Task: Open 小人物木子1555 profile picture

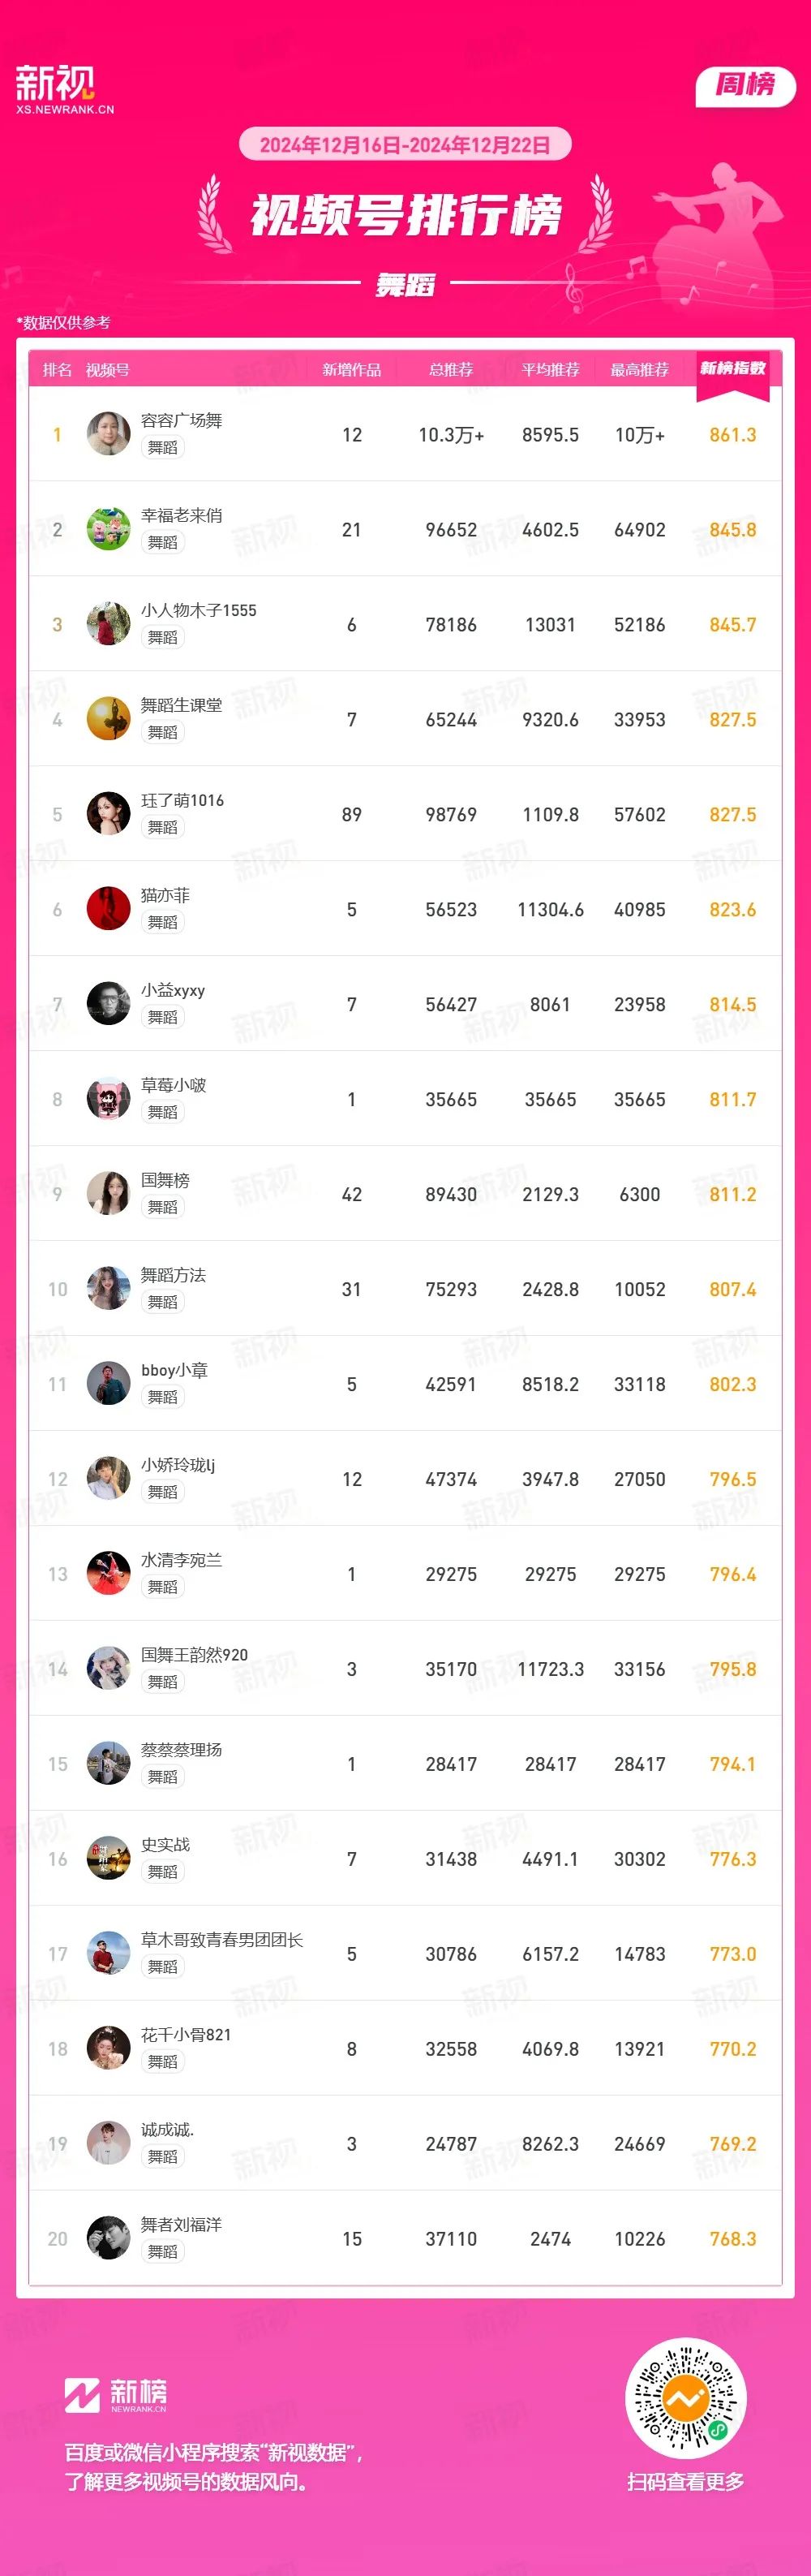Action: pos(108,624)
